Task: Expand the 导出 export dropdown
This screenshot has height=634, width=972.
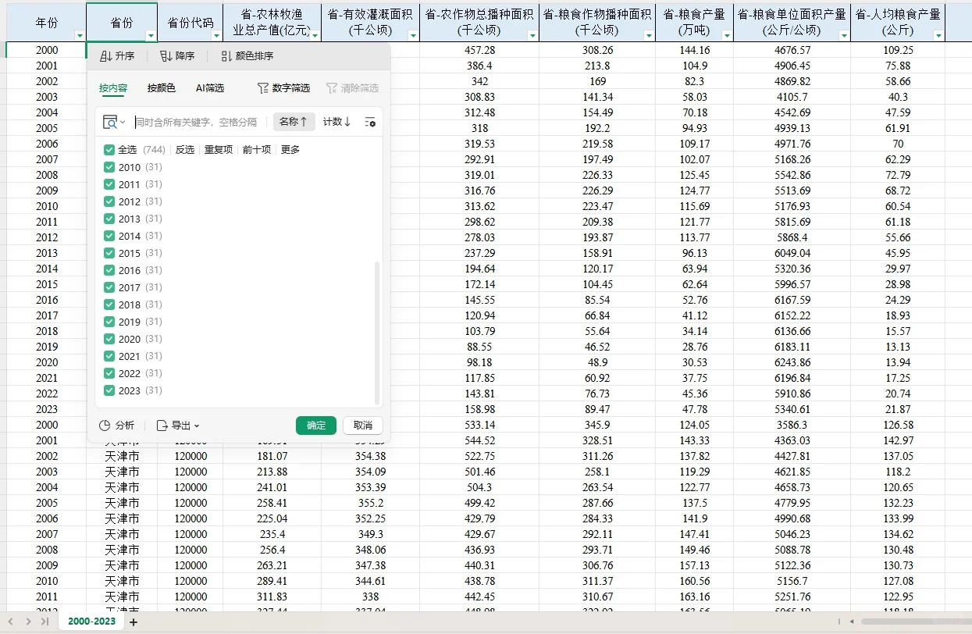Action: coord(177,426)
